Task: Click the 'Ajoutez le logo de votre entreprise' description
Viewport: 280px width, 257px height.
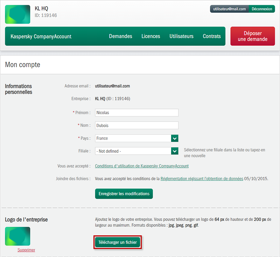Action: tap(183, 222)
